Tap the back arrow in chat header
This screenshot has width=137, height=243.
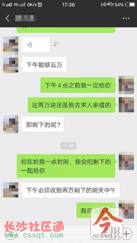pos(7,18)
